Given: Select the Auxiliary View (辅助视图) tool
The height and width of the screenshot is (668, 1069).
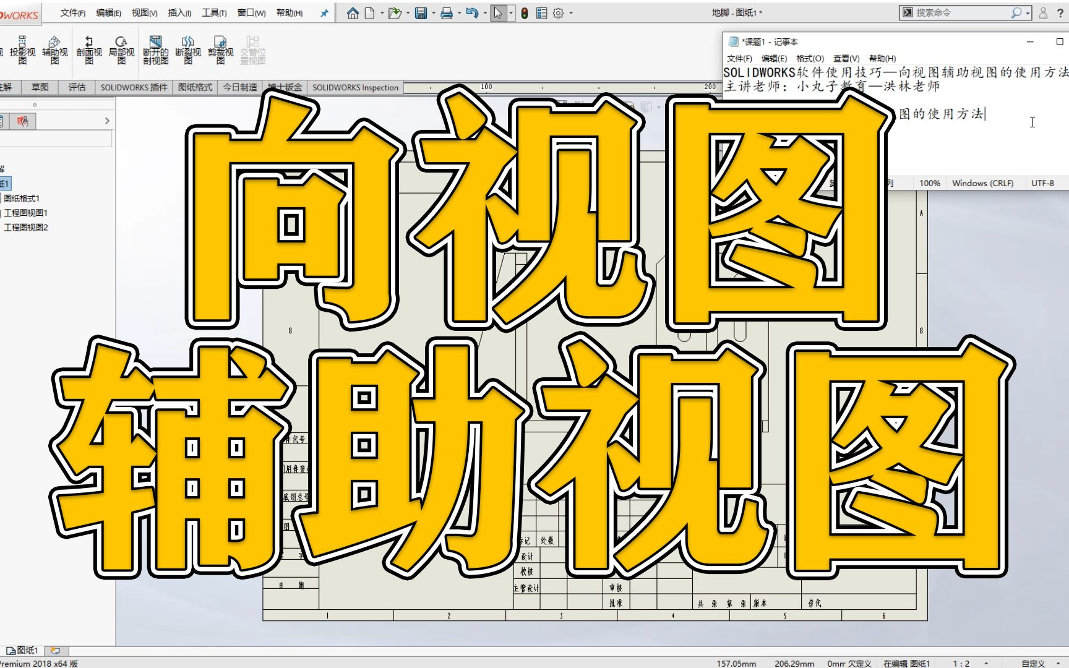Looking at the screenshot, I should point(54,50).
